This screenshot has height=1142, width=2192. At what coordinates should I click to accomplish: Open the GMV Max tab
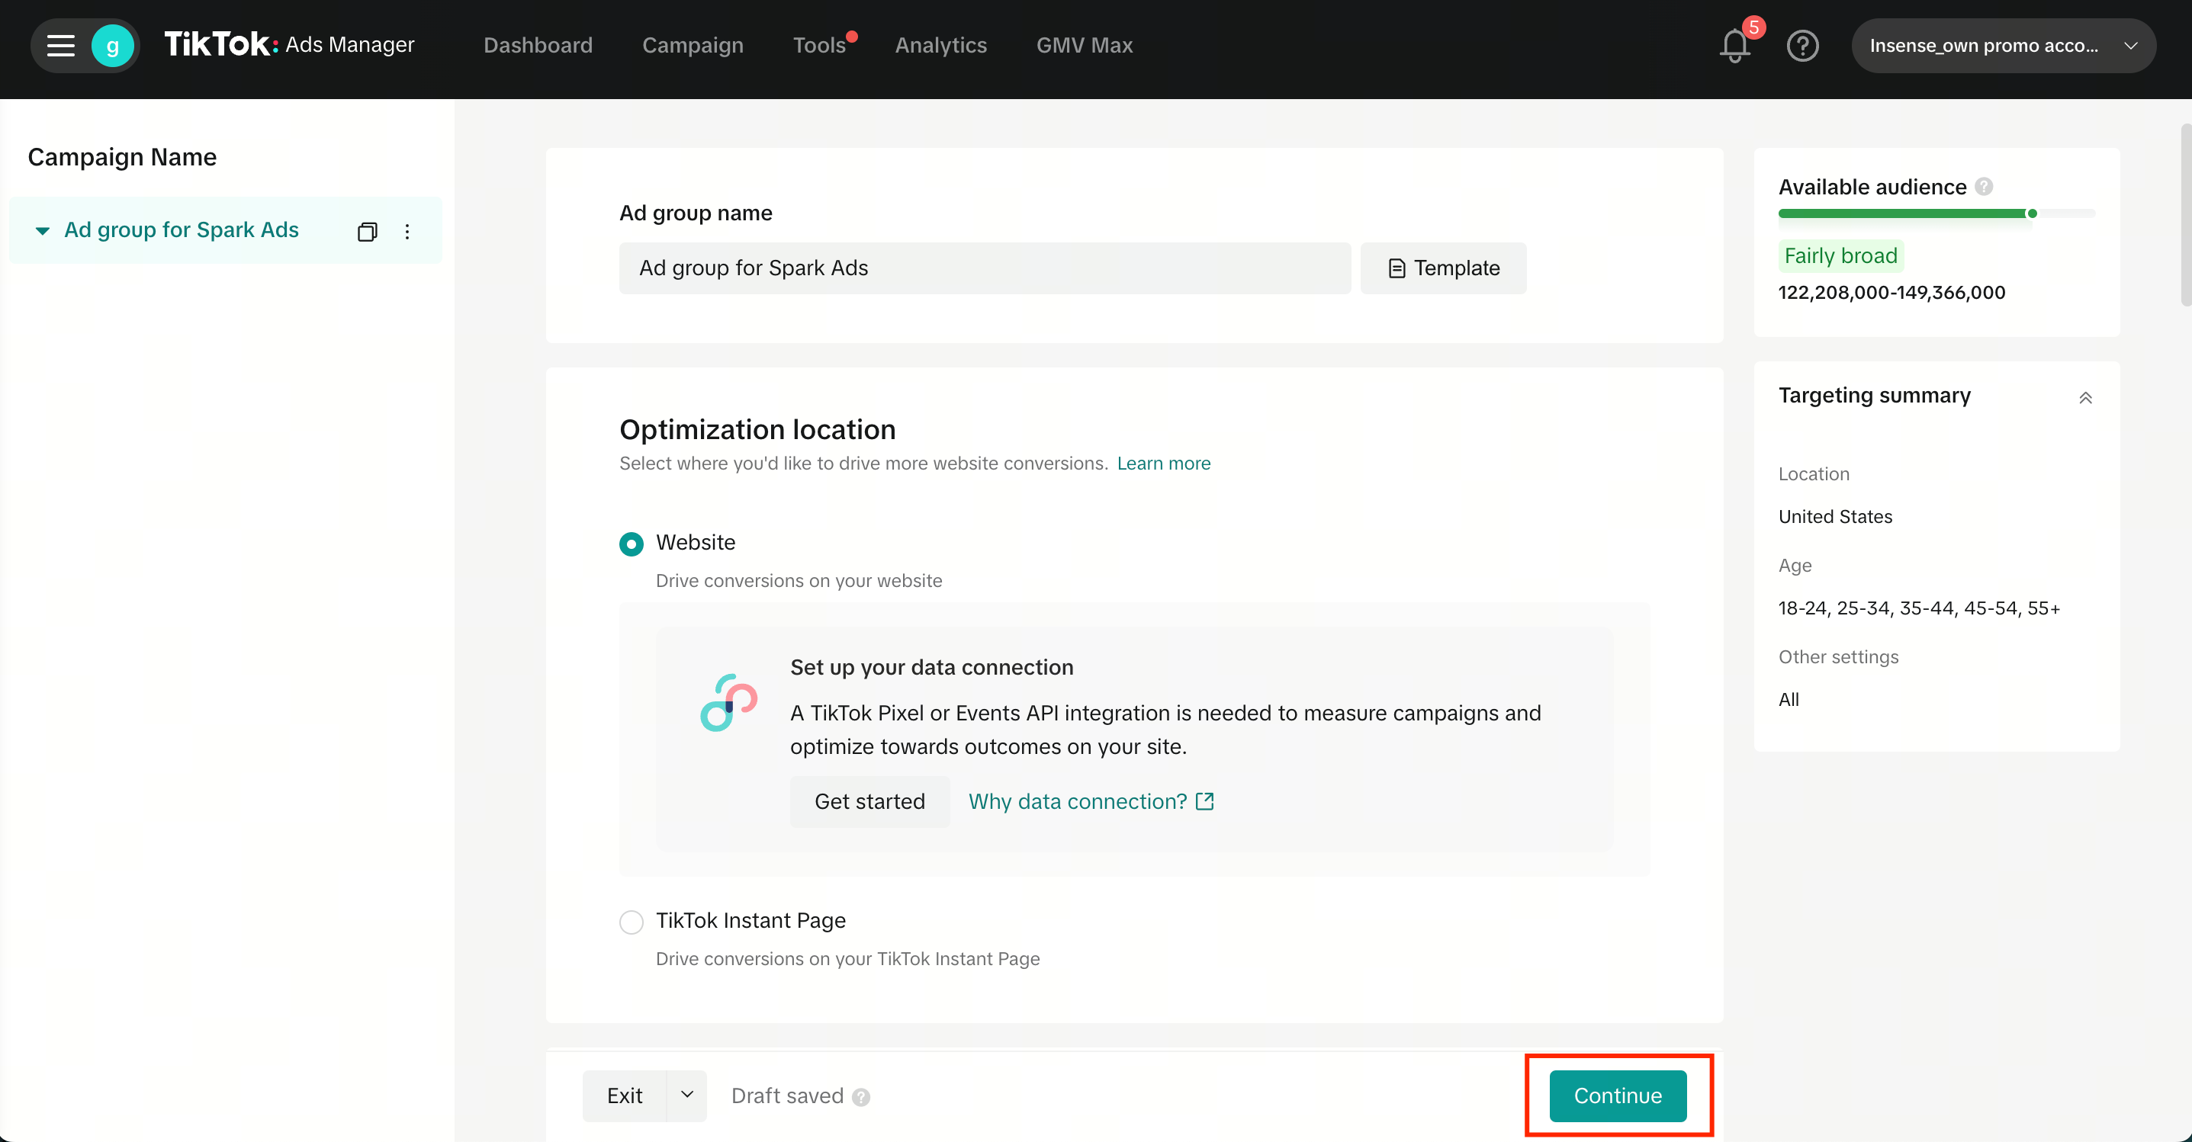[1084, 45]
